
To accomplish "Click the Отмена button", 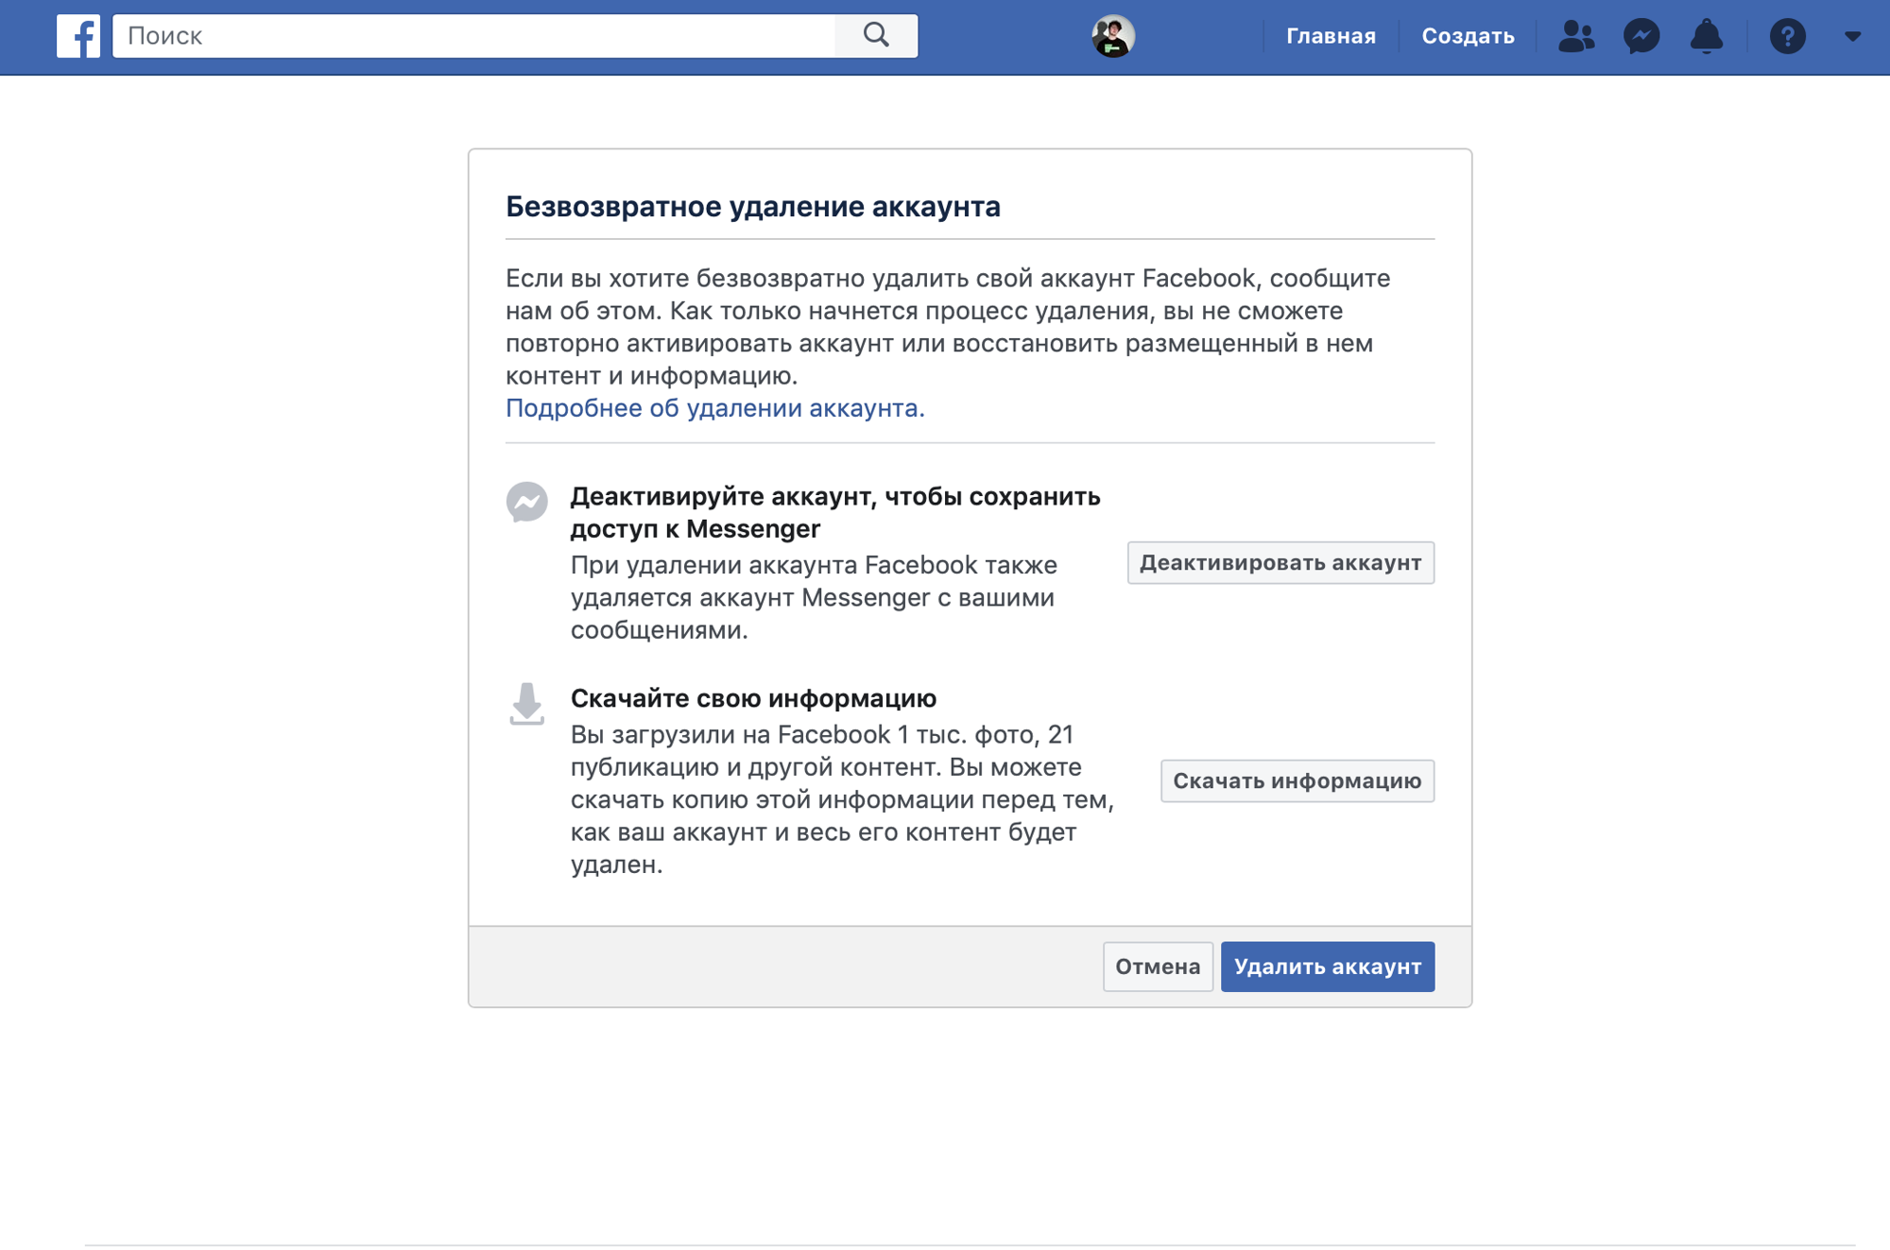I will point(1158,966).
